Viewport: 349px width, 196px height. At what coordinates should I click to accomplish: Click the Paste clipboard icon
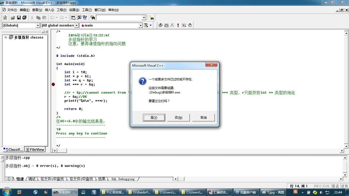(44, 18)
